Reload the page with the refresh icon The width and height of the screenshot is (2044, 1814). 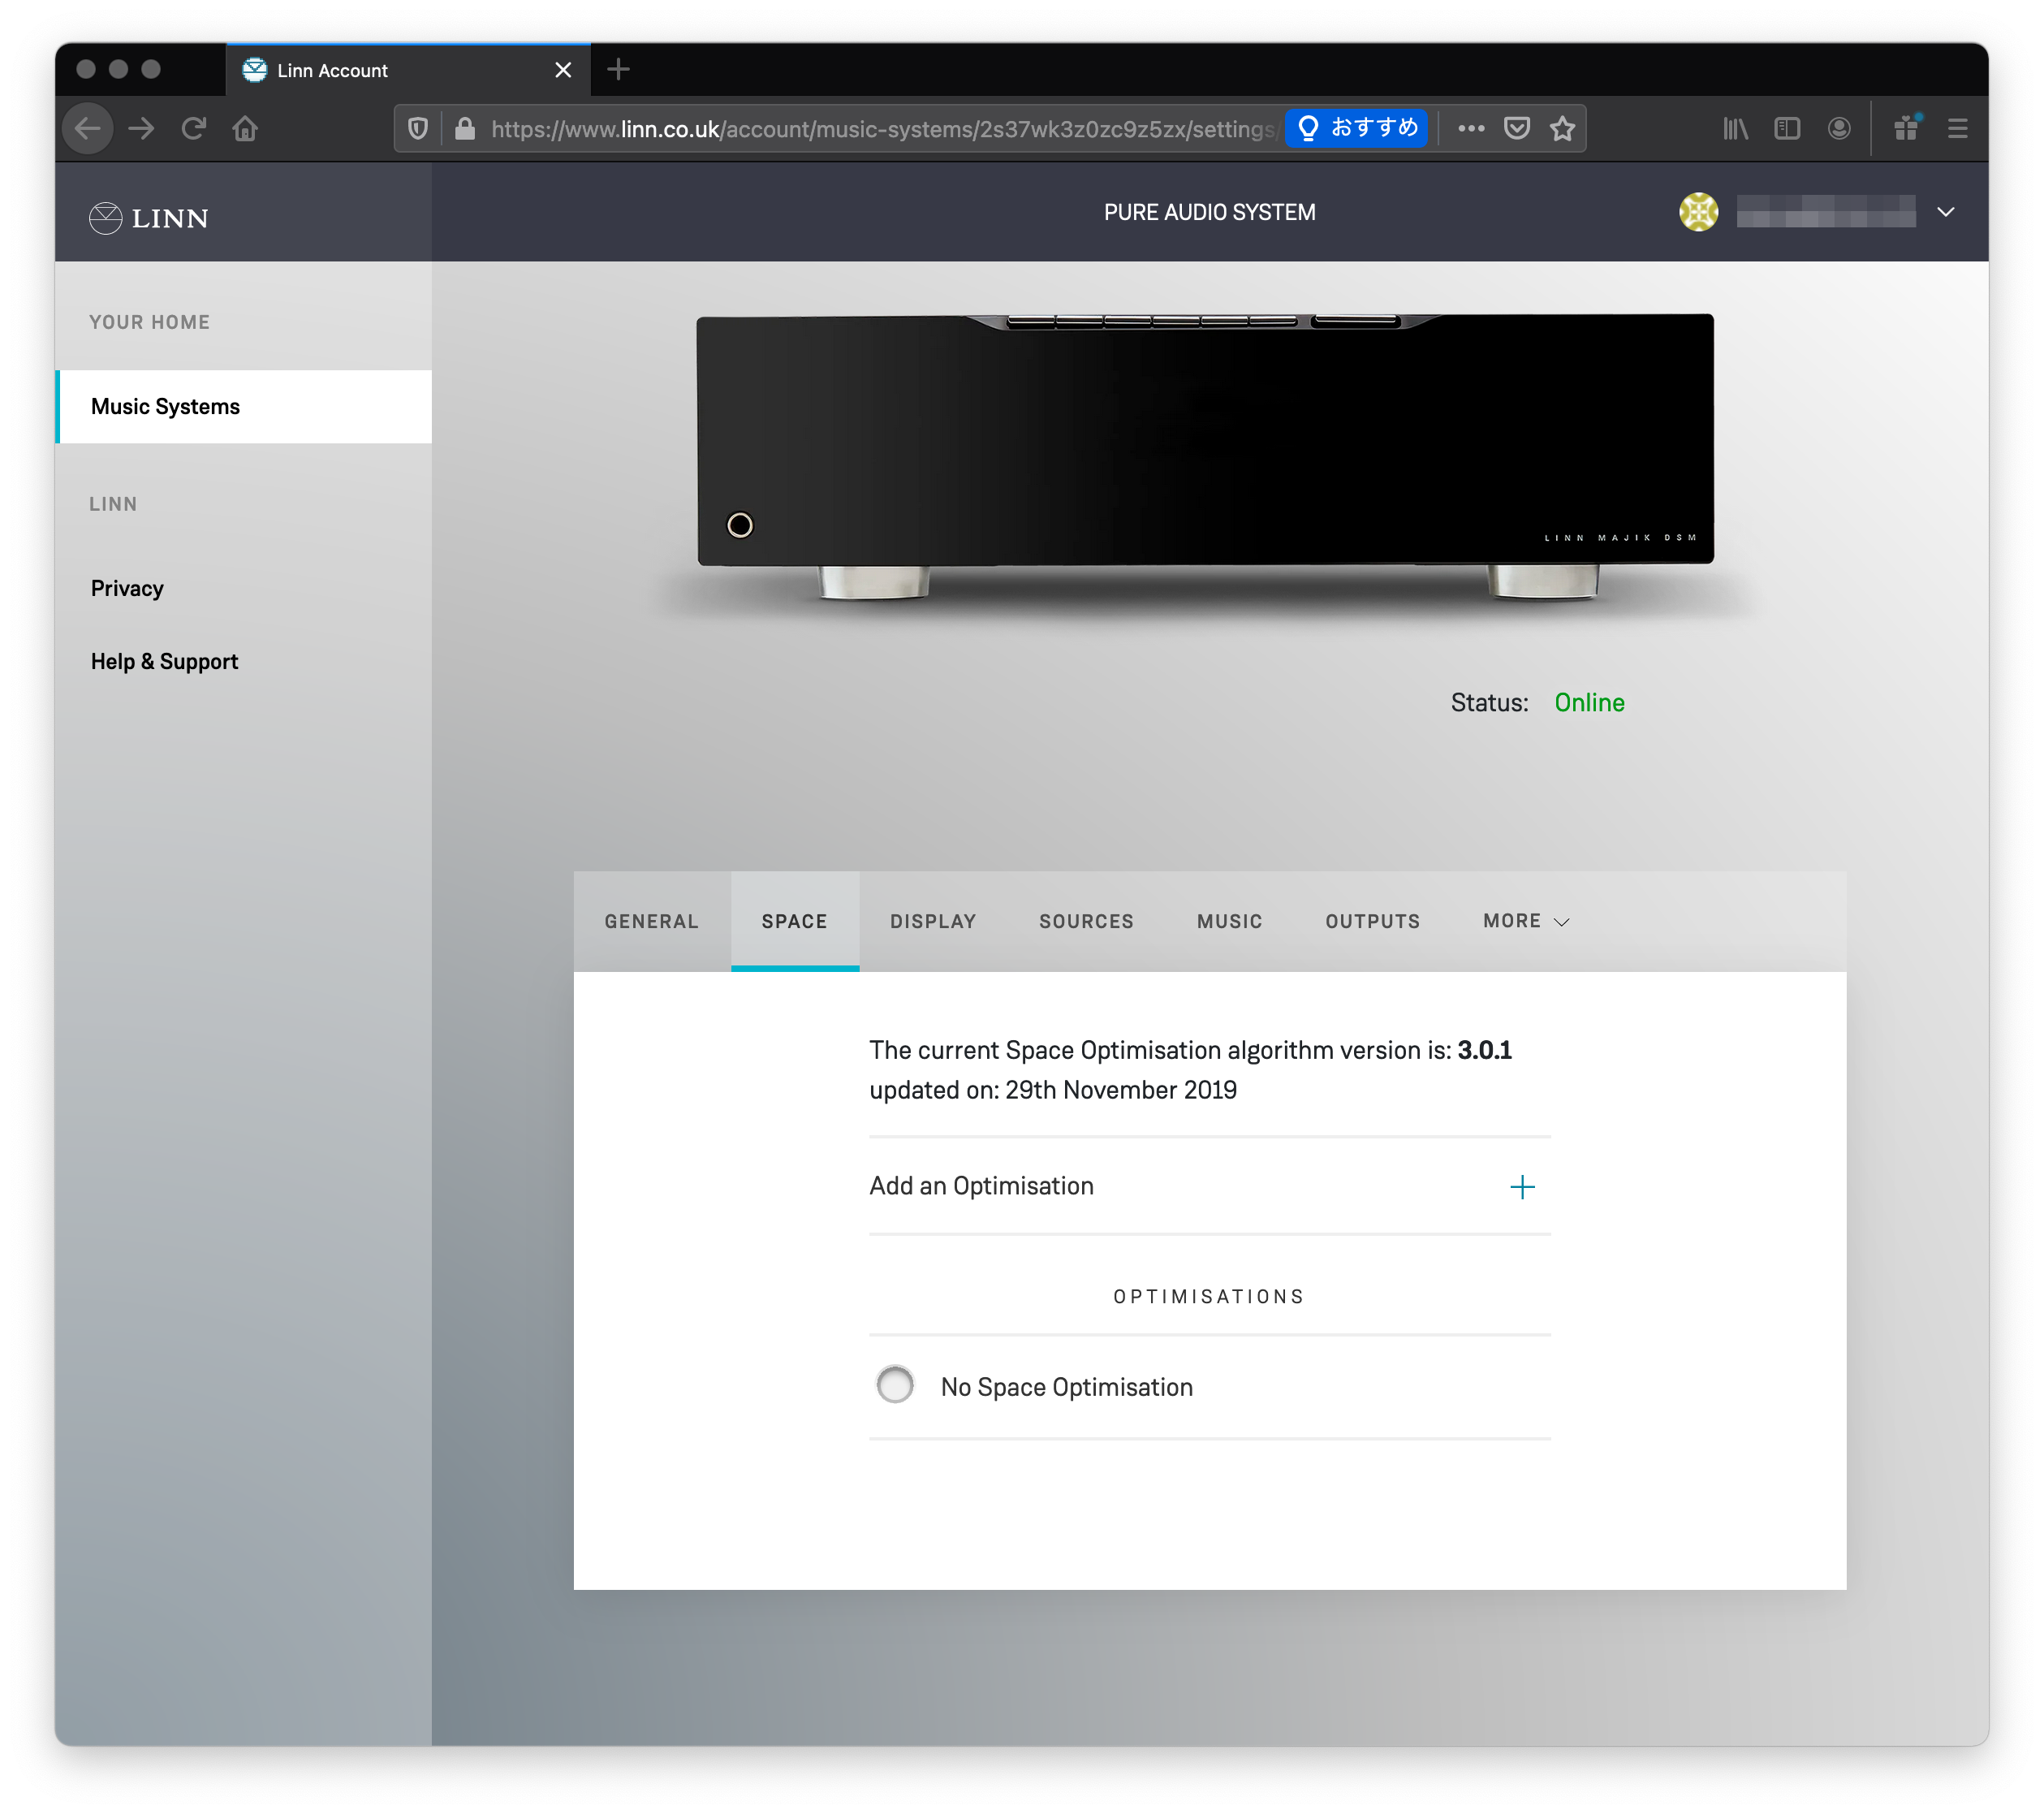[194, 128]
